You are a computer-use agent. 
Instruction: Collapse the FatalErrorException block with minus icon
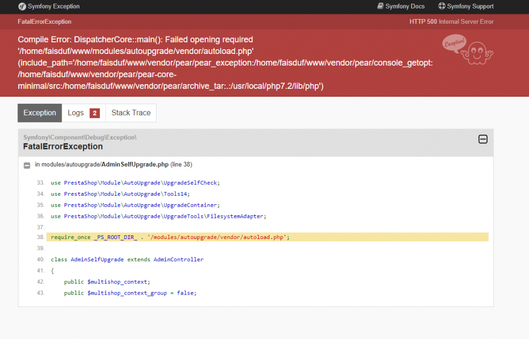(x=483, y=139)
